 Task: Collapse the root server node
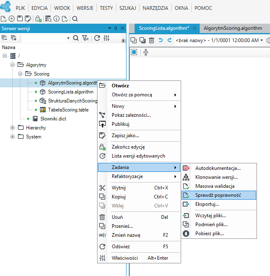(x=4, y=56)
